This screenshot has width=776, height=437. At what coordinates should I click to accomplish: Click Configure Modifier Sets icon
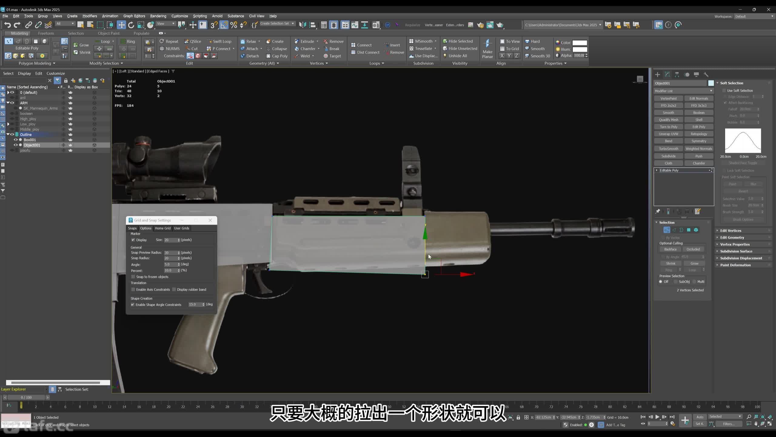click(x=697, y=212)
